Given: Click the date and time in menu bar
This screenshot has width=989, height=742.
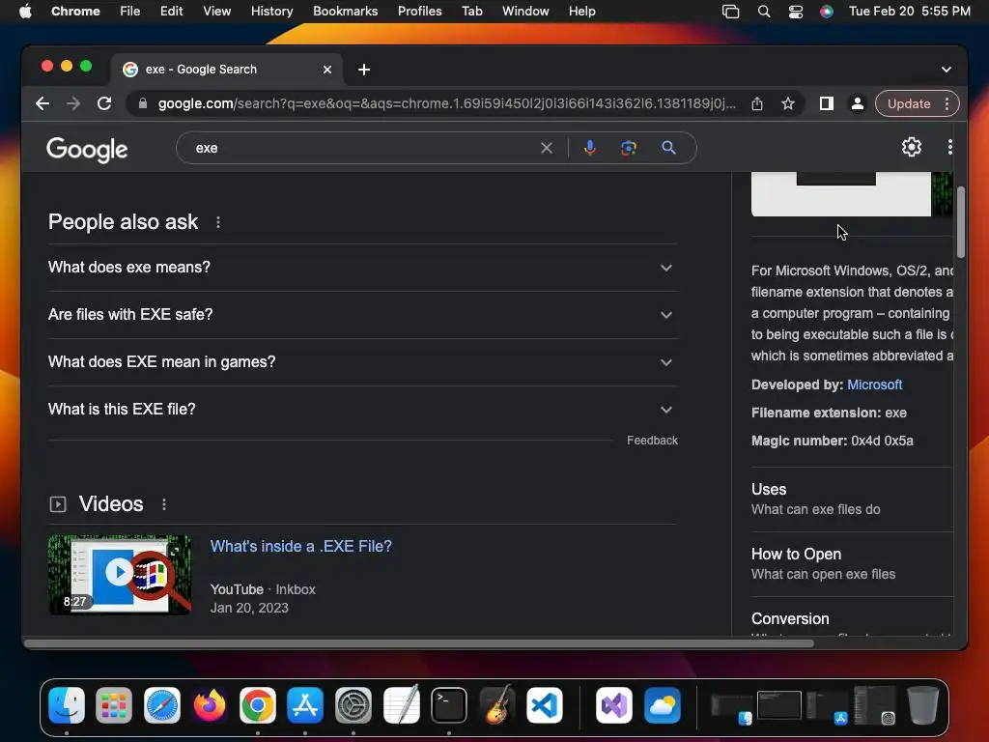Looking at the screenshot, I should tap(909, 12).
